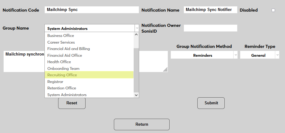Click the text area resize handle

(x=165, y=70)
